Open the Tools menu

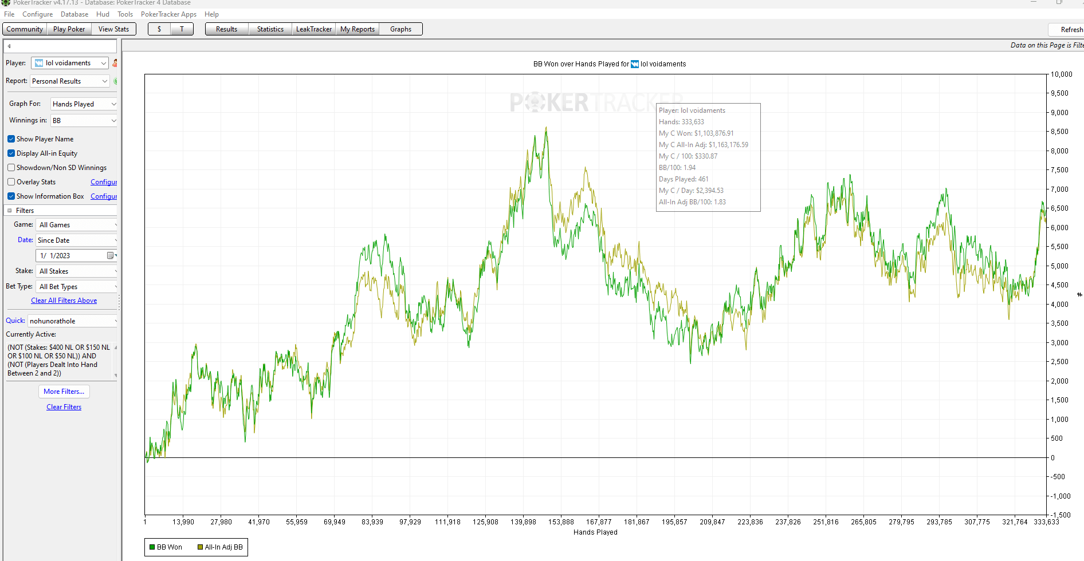point(125,14)
